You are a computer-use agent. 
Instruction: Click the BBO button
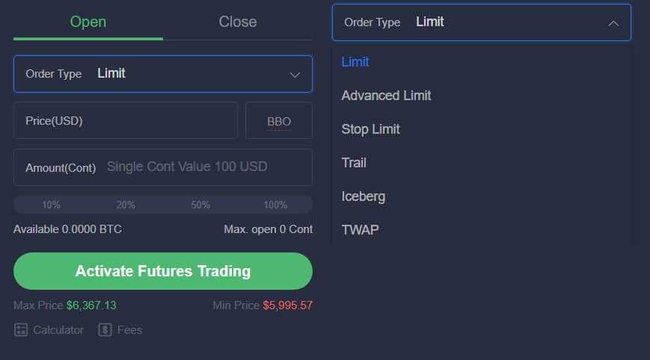tap(279, 121)
